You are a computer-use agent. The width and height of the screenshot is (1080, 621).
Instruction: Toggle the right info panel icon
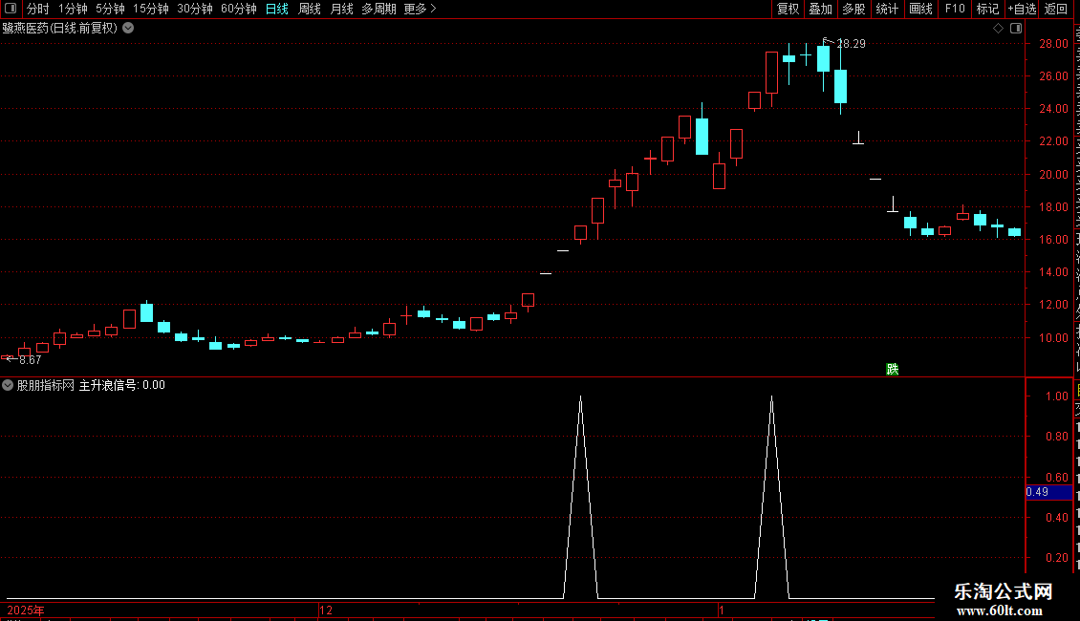[x=1016, y=29]
